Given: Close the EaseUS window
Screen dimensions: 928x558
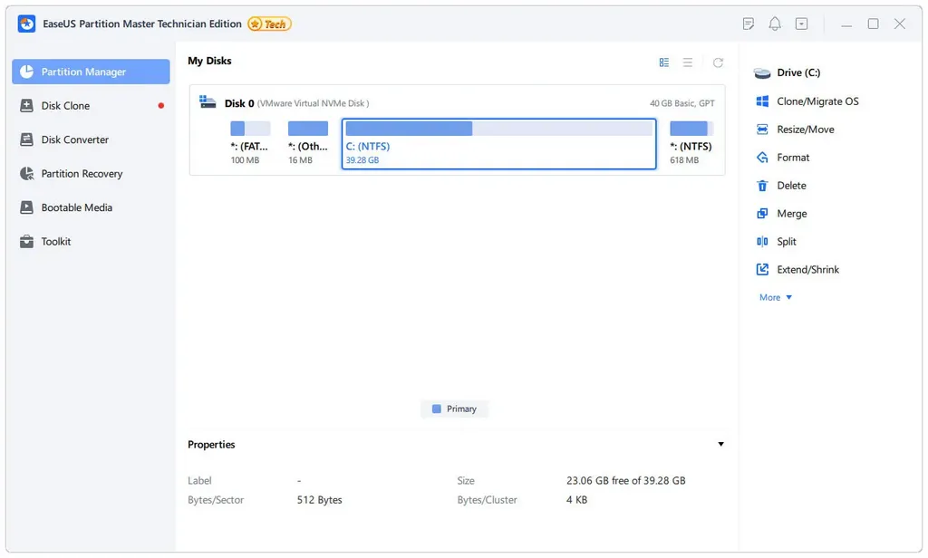Looking at the screenshot, I should [x=900, y=24].
